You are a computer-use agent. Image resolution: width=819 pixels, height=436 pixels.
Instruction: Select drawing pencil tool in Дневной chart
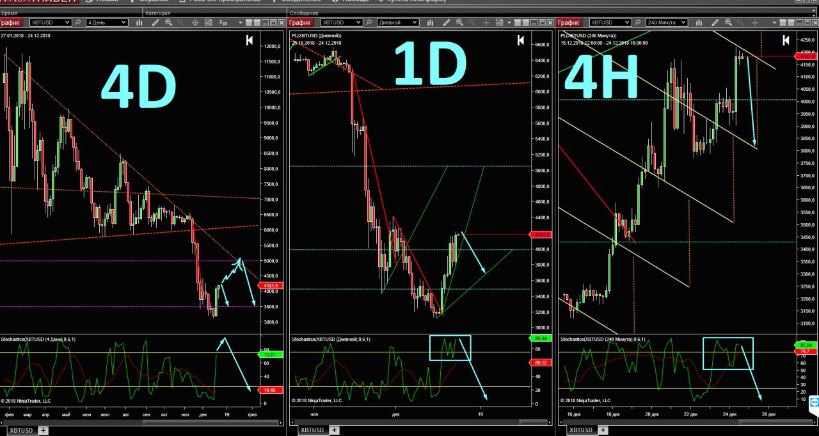pos(447,22)
